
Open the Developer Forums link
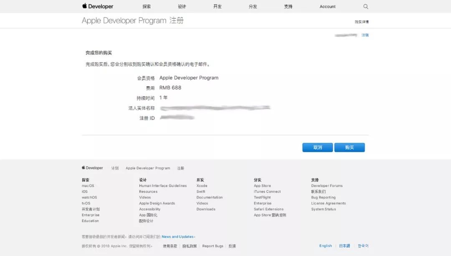(328, 185)
